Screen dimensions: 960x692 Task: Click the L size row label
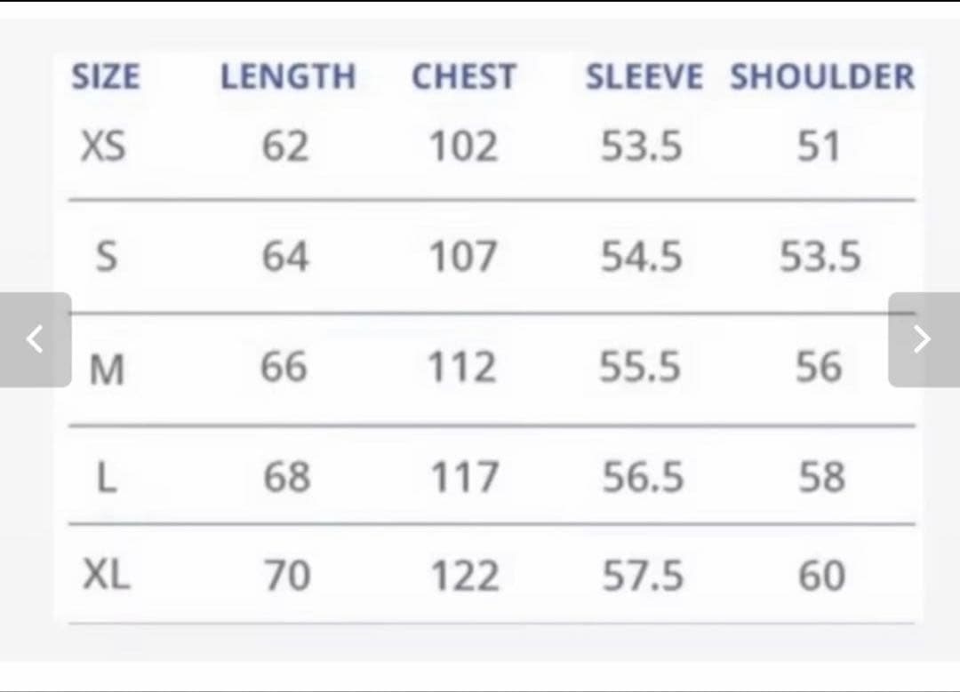tap(107, 479)
